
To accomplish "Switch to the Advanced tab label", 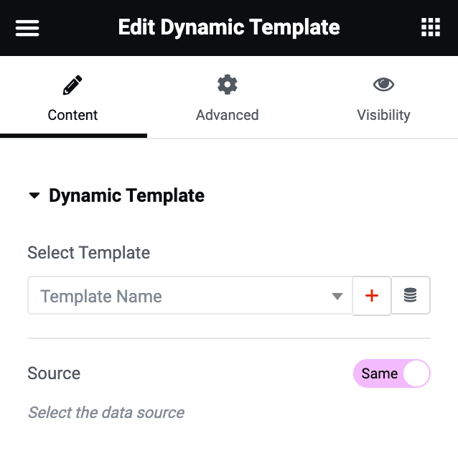I will point(228,115).
